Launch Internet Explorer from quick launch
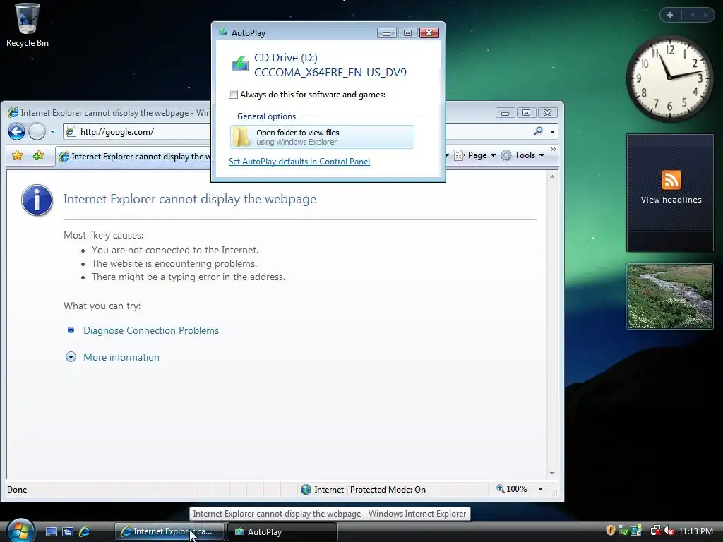Screen dimensions: 723x542 (85, 531)
